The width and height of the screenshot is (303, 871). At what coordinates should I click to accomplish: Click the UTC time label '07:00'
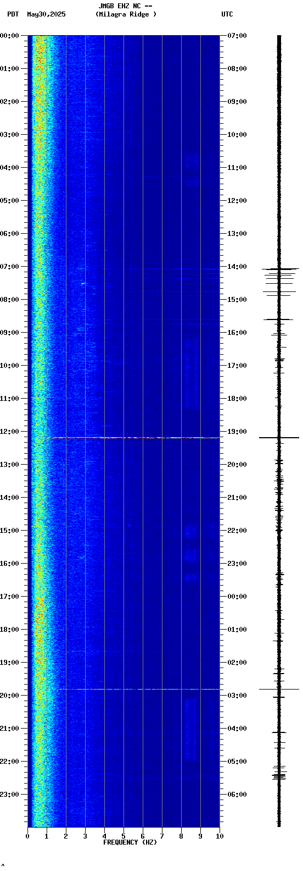(237, 36)
